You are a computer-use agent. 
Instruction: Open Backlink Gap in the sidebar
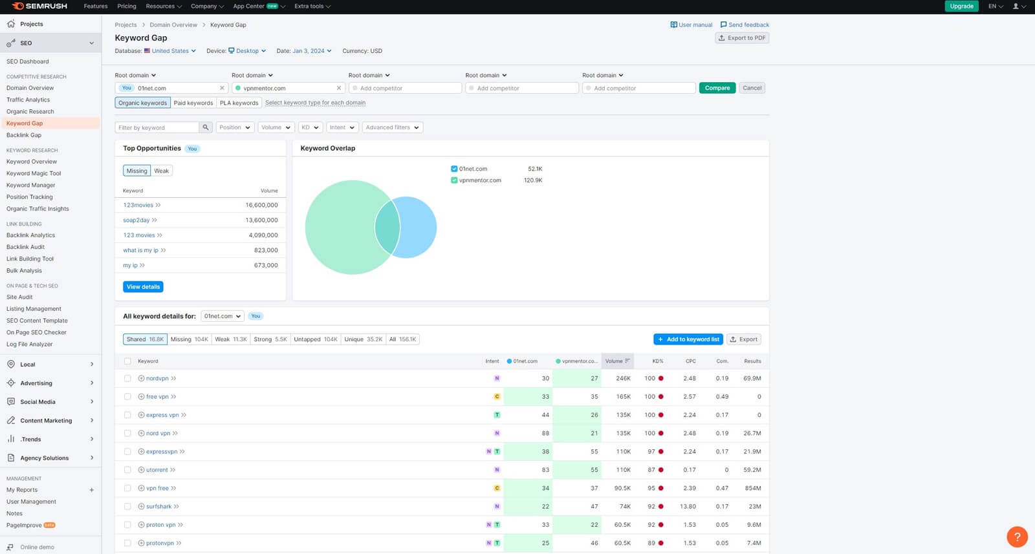pyautogui.click(x=24, y=135)
